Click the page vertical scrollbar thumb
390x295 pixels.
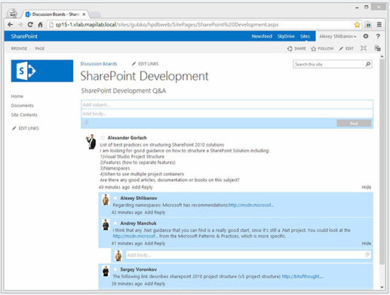382,161
